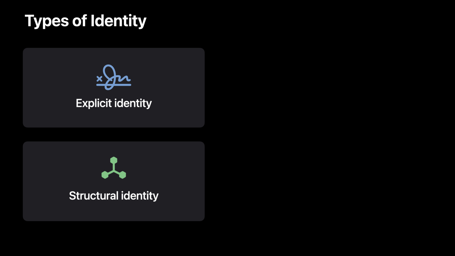Click the underline beneath the blue signature

coord(113,85)
